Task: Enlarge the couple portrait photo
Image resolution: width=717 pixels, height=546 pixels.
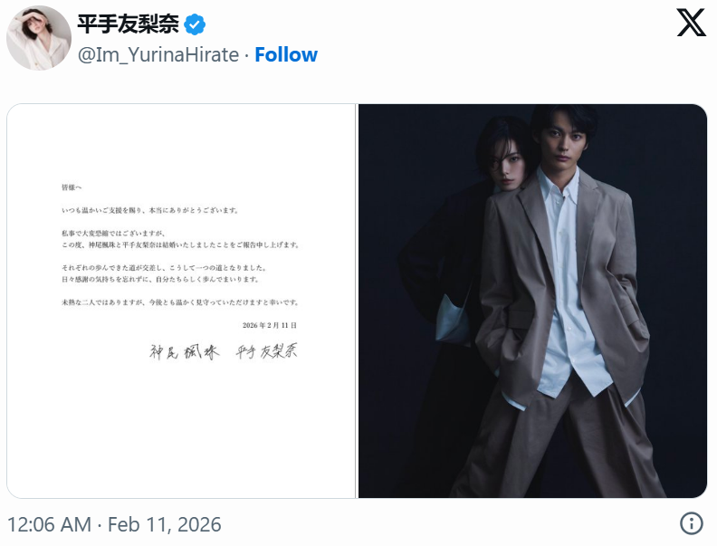Action: pos(532,301)
